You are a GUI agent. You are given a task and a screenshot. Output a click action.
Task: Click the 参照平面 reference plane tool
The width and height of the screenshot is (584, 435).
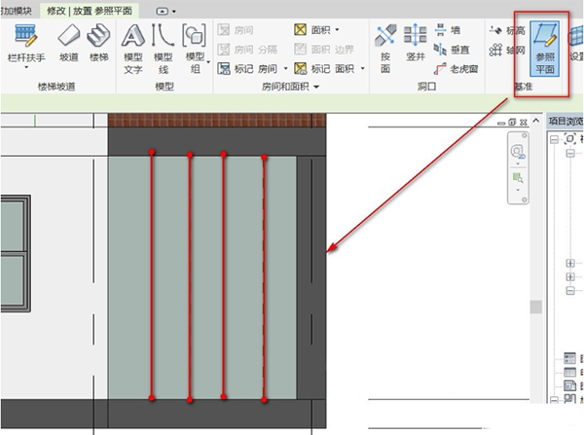click(545, 49)
